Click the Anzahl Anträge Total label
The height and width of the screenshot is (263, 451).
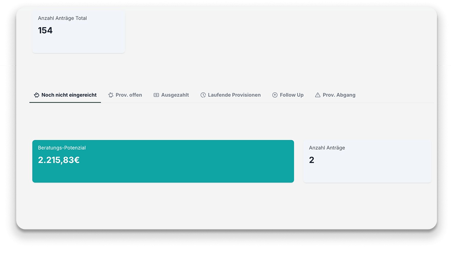point(62,18)
